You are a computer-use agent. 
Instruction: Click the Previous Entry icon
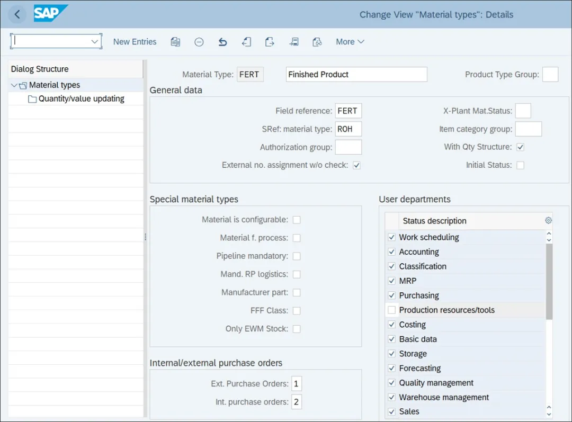246,42
